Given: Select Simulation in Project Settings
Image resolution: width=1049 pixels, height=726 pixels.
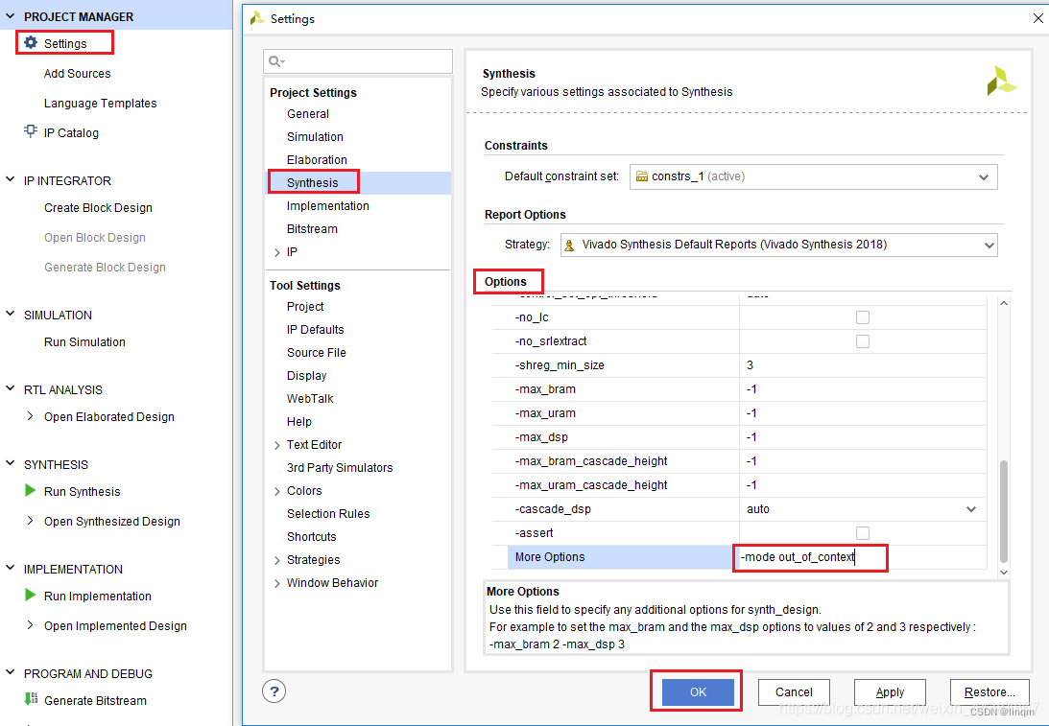Looking at the screenshot, I should click(315, 136).
